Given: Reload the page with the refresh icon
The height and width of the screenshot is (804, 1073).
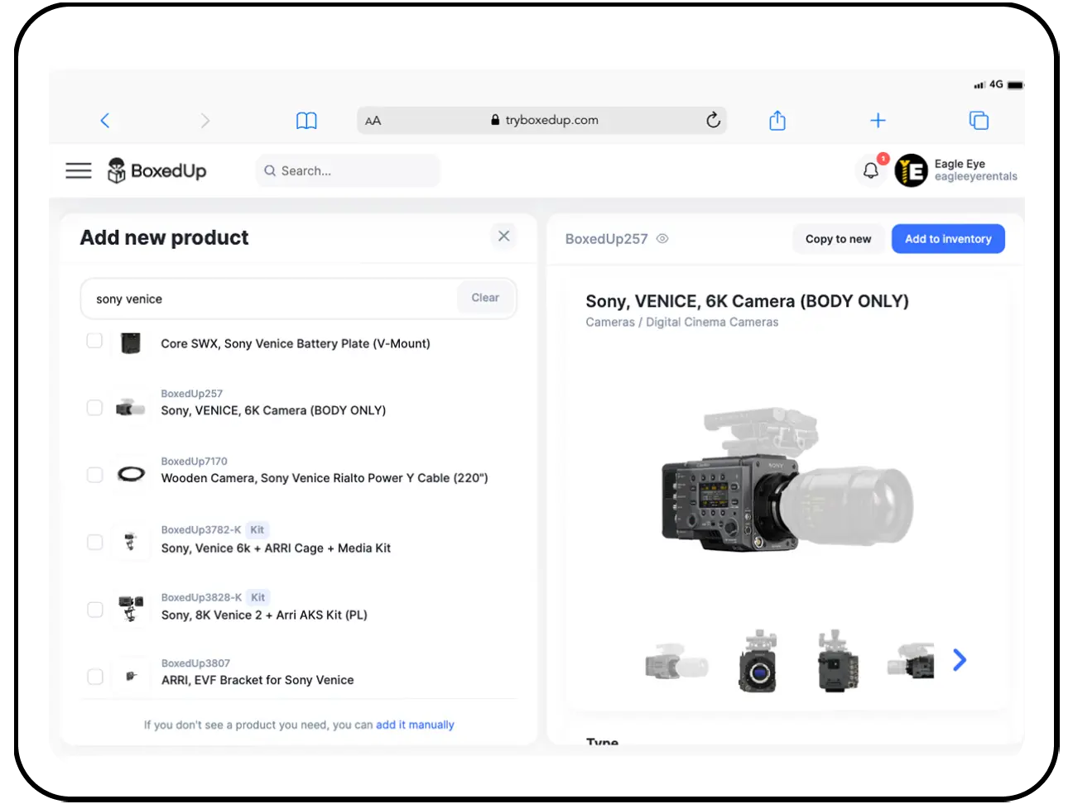Looking at the screenshot, I should click(713, 120).
